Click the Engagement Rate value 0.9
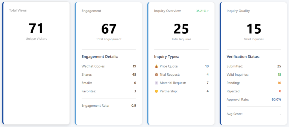Viewport: 289px width, 127px height. tap(134, 106)
